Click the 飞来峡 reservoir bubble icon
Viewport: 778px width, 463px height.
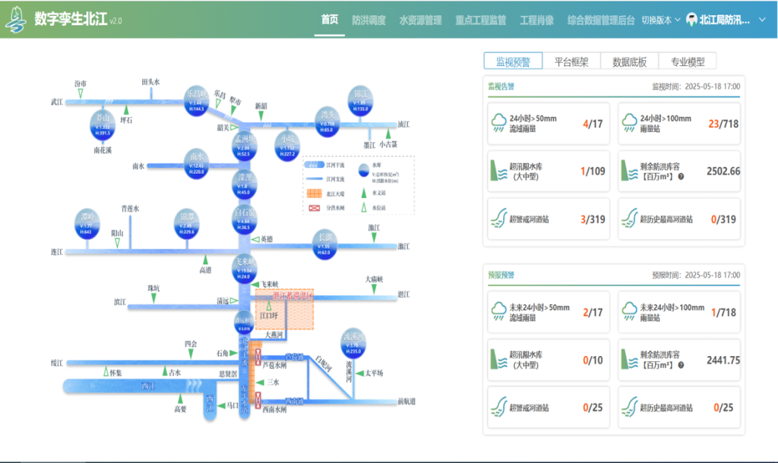(x=244, y=268)
